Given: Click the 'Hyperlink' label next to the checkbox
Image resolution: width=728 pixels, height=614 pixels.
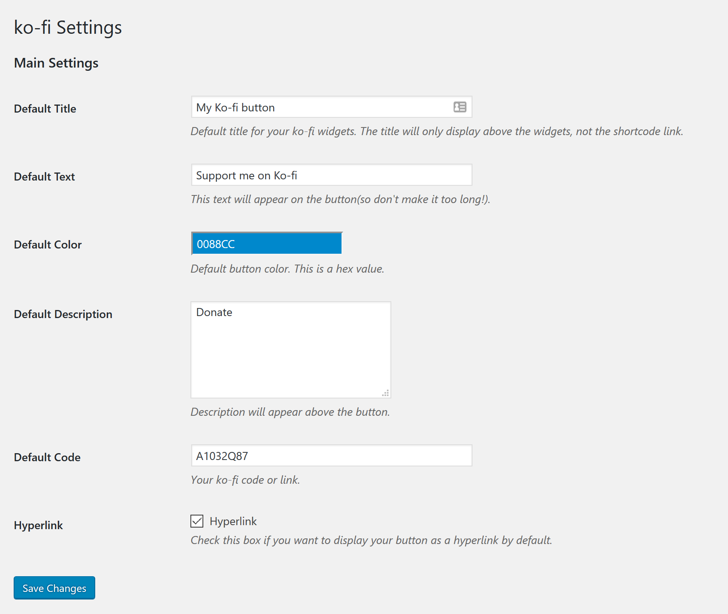Looking at the screenshot, I should click(233, 522).
